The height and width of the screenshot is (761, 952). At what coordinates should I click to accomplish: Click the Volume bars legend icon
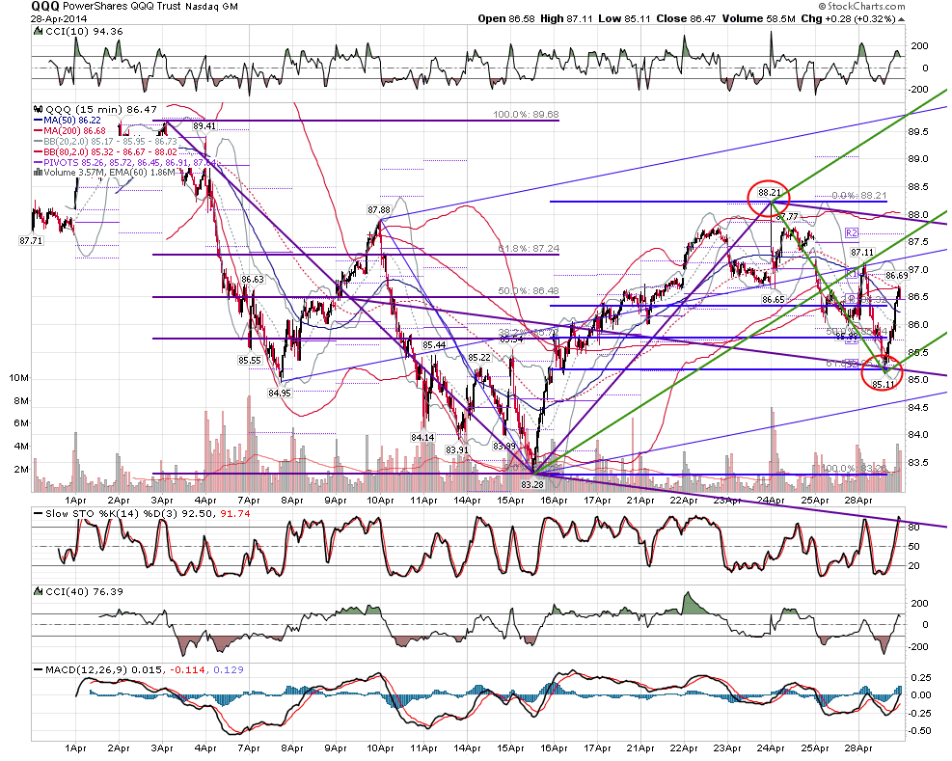click(x=39, y=173)
